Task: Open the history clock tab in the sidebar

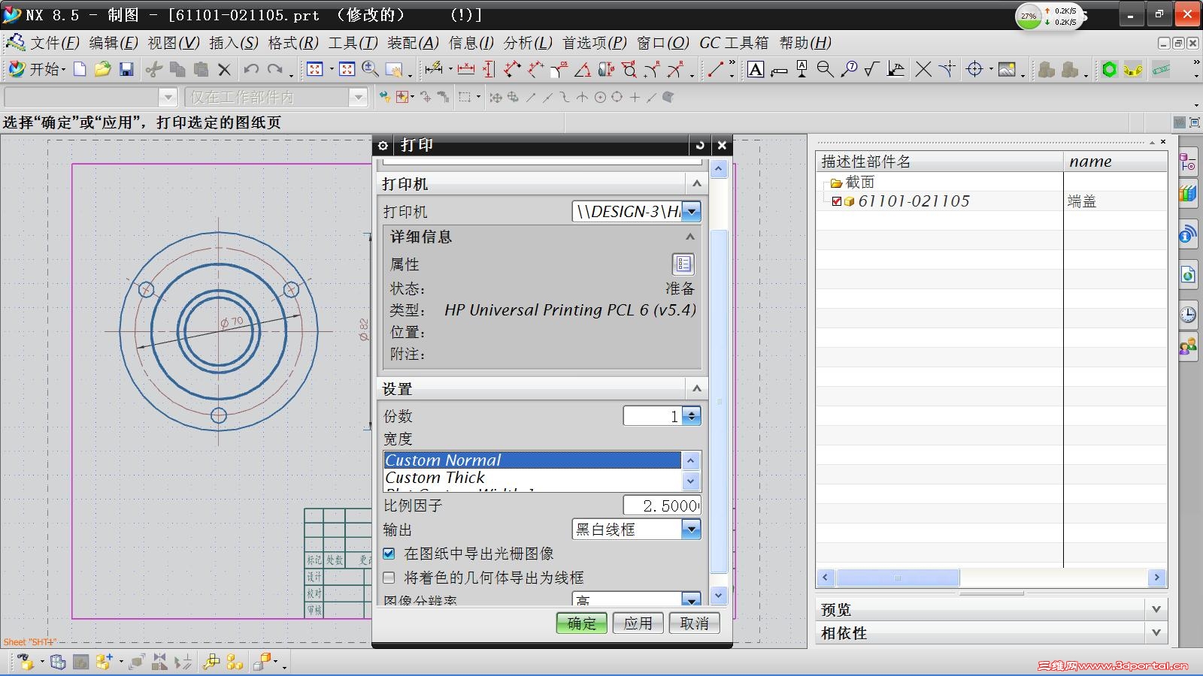Action: coord(1188,314)
